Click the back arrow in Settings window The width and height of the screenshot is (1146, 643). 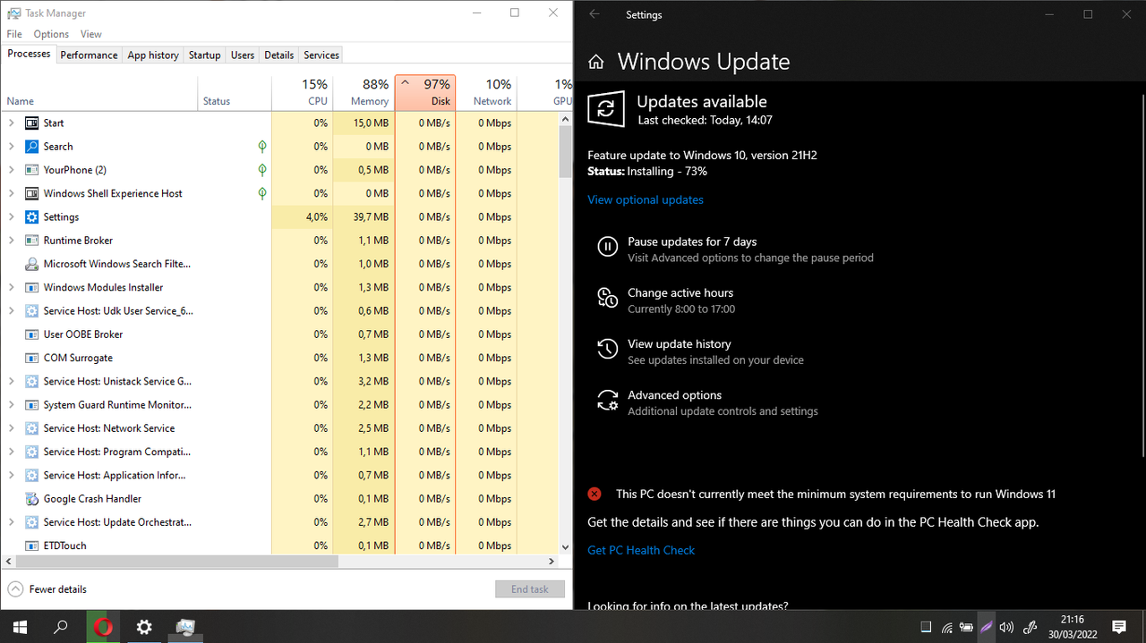coord(594,14)
